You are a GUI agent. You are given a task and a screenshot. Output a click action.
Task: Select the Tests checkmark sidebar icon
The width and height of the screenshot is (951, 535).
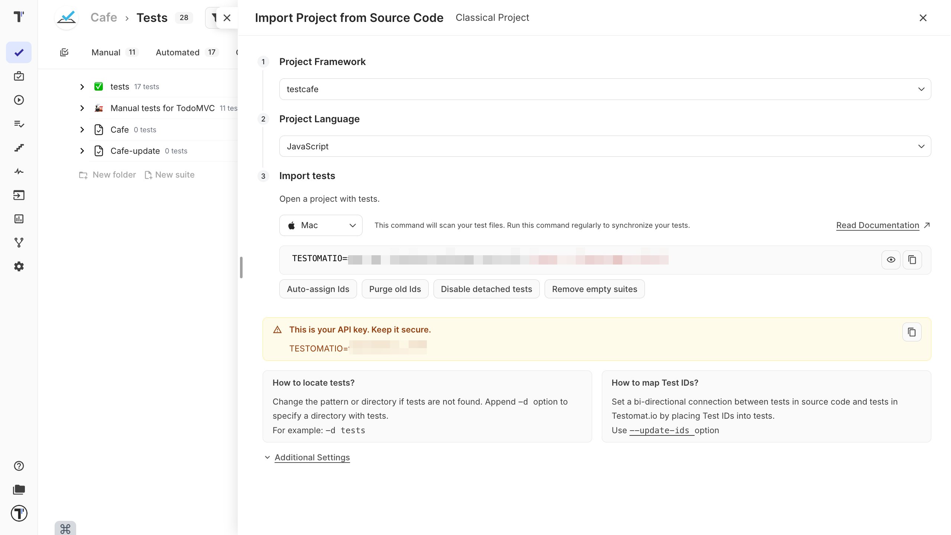pos(19,52)
